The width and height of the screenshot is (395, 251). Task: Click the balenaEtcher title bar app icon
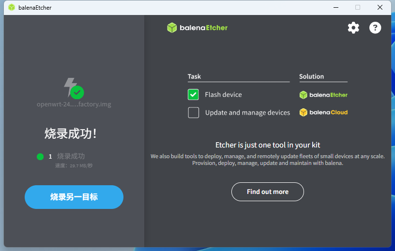[x=12, y=8]
